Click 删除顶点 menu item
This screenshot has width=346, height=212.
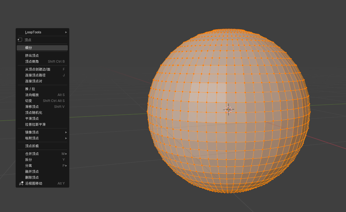coord(42,177)
